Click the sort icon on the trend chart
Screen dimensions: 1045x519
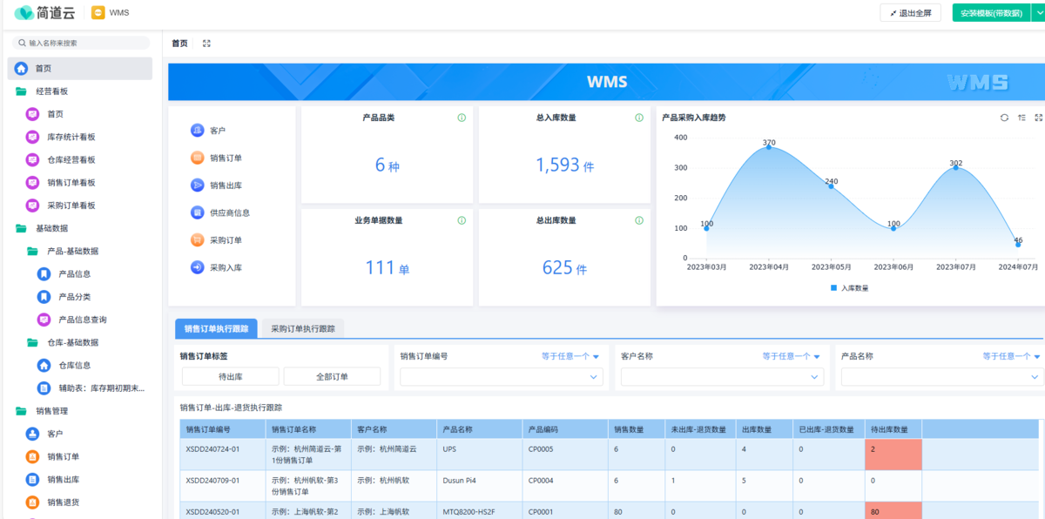point(1021,118)
